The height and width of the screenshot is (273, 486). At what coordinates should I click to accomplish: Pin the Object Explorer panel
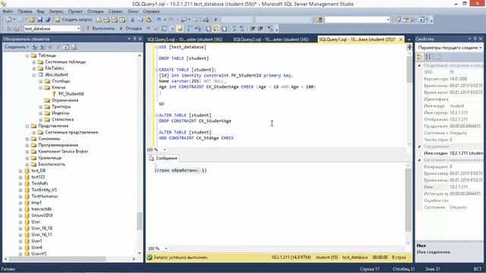(x=134, y=39)
